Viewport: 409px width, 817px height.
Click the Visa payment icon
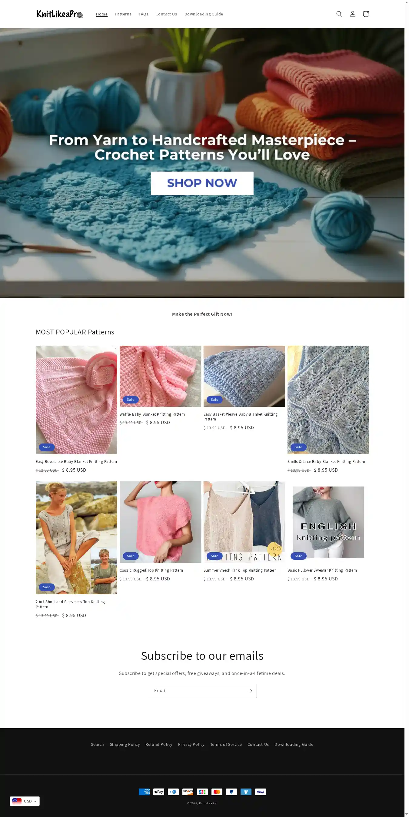coord(261,792)
